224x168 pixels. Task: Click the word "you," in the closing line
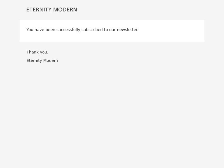pyautogui.click(x=44, y=52)
